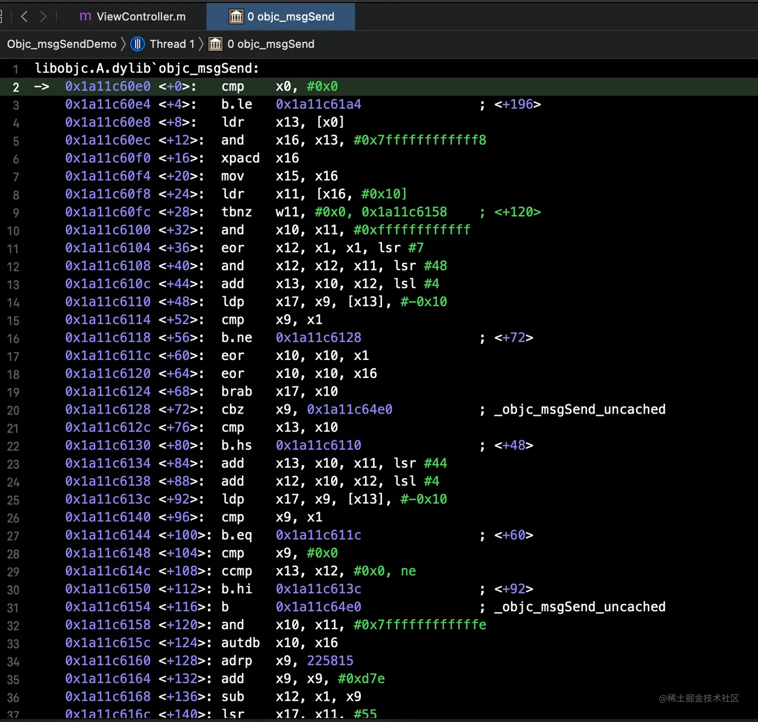Open Objc_msgSendDemo breadcrumb item
The image size is (758, 722).
62,44
